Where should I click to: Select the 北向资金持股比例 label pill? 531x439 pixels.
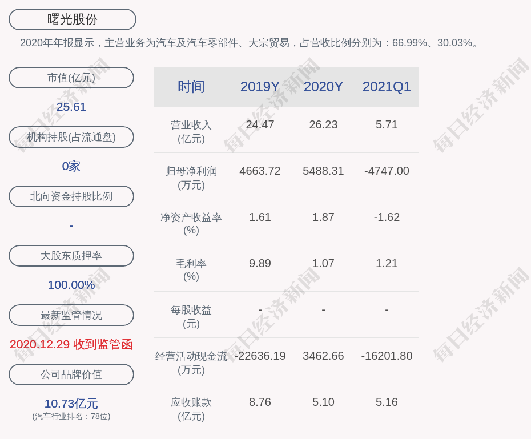[x=71, y=196]
